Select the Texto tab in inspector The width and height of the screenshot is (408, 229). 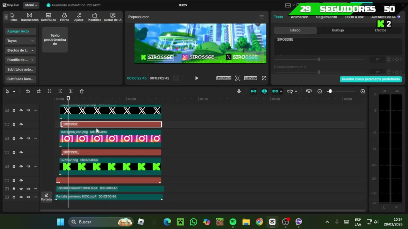[x=278, y=17]
